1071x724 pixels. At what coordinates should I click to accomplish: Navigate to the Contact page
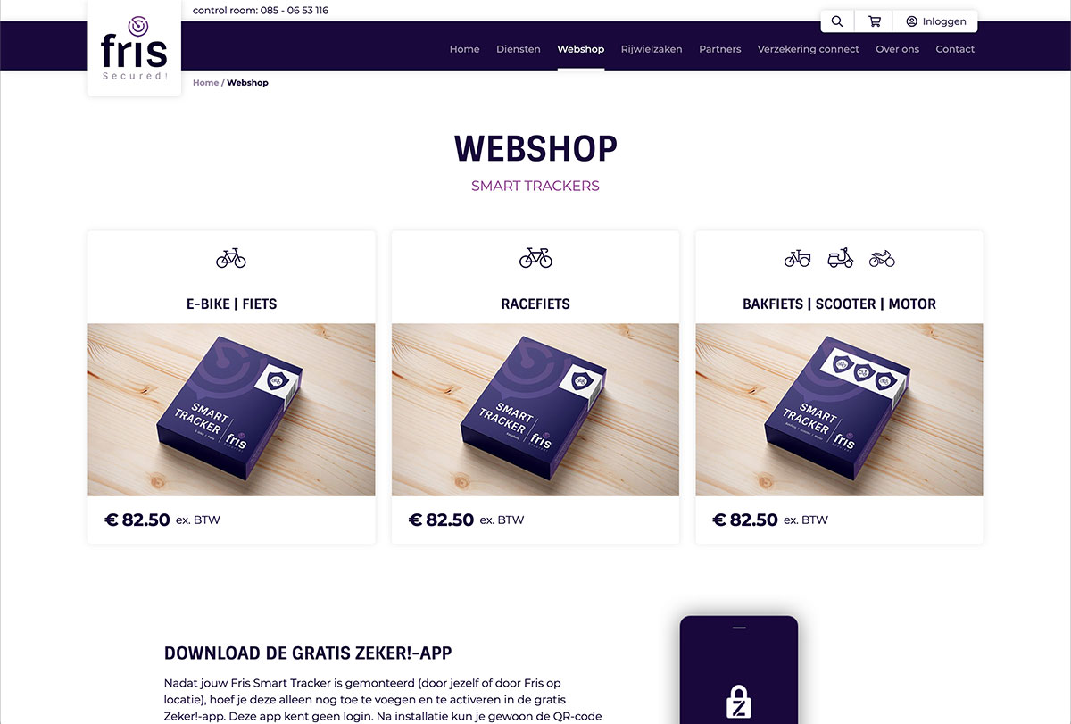coord(955,49)
